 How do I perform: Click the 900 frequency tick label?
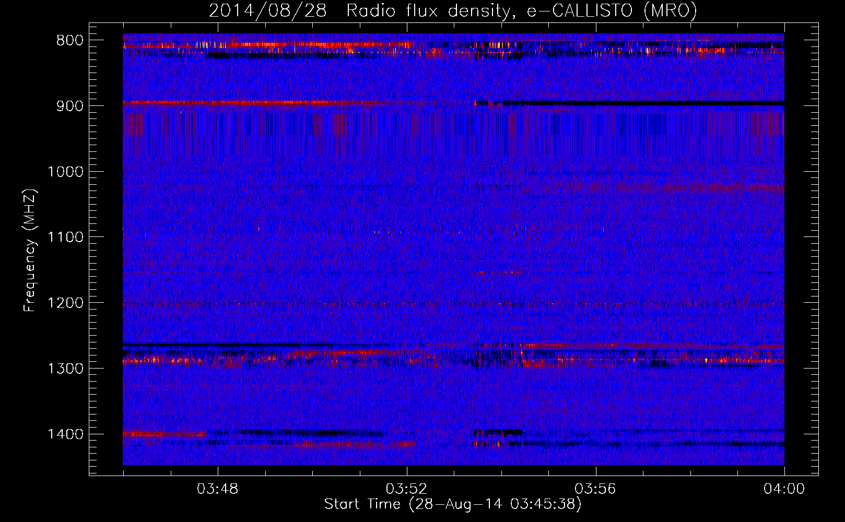70,106
